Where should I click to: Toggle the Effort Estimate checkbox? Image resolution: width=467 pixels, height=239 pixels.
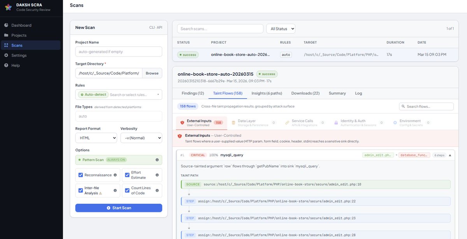pyautogui.click(x=127, y=175)
